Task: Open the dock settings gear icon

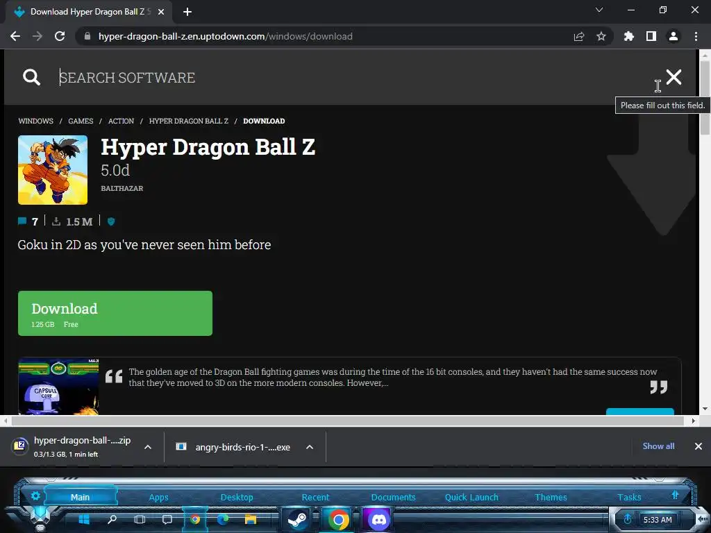Action: pyautogui.click(x=35, y=496)
